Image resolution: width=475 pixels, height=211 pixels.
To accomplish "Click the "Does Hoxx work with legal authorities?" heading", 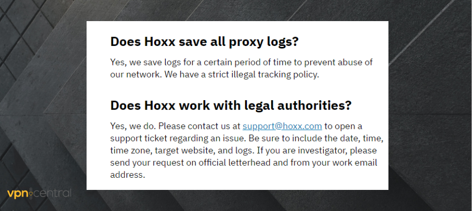I will click(231, 105).
